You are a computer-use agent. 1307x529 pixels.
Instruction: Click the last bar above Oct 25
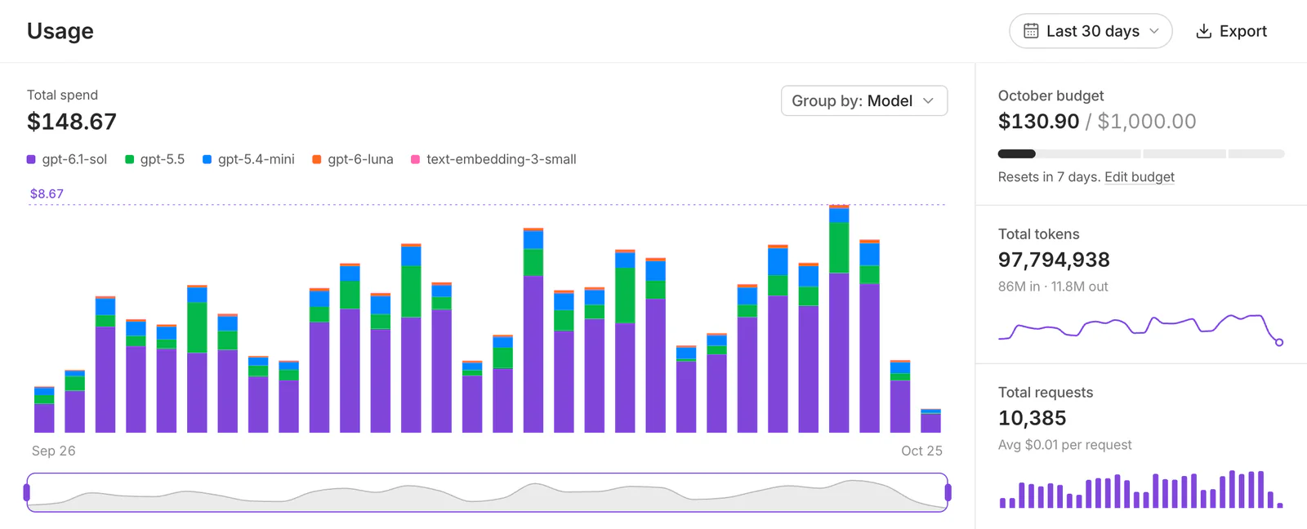[x=930, y=421]
